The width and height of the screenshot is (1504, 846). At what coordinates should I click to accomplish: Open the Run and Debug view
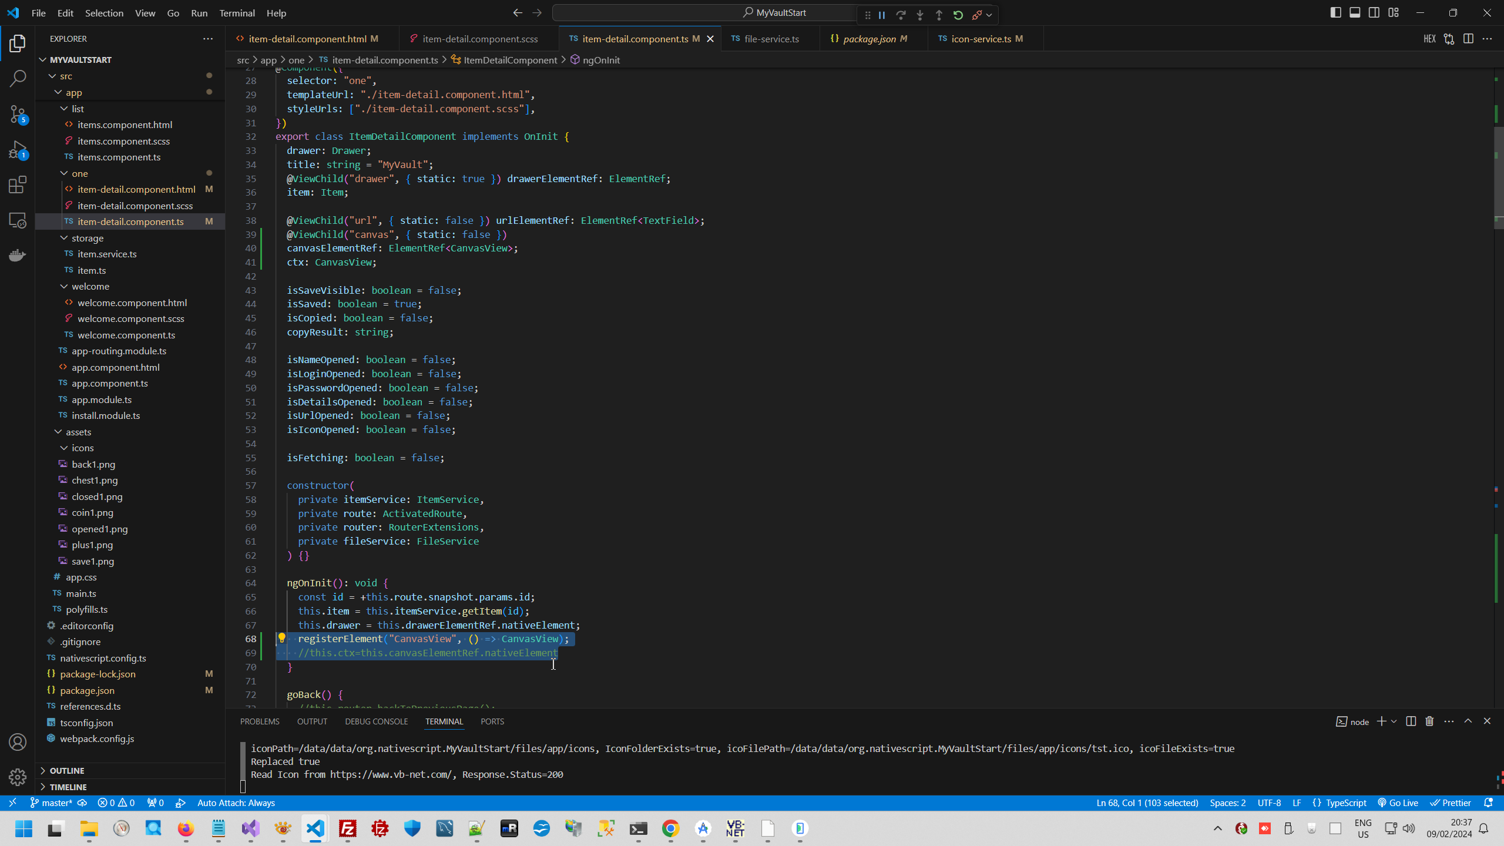point(17,150)
